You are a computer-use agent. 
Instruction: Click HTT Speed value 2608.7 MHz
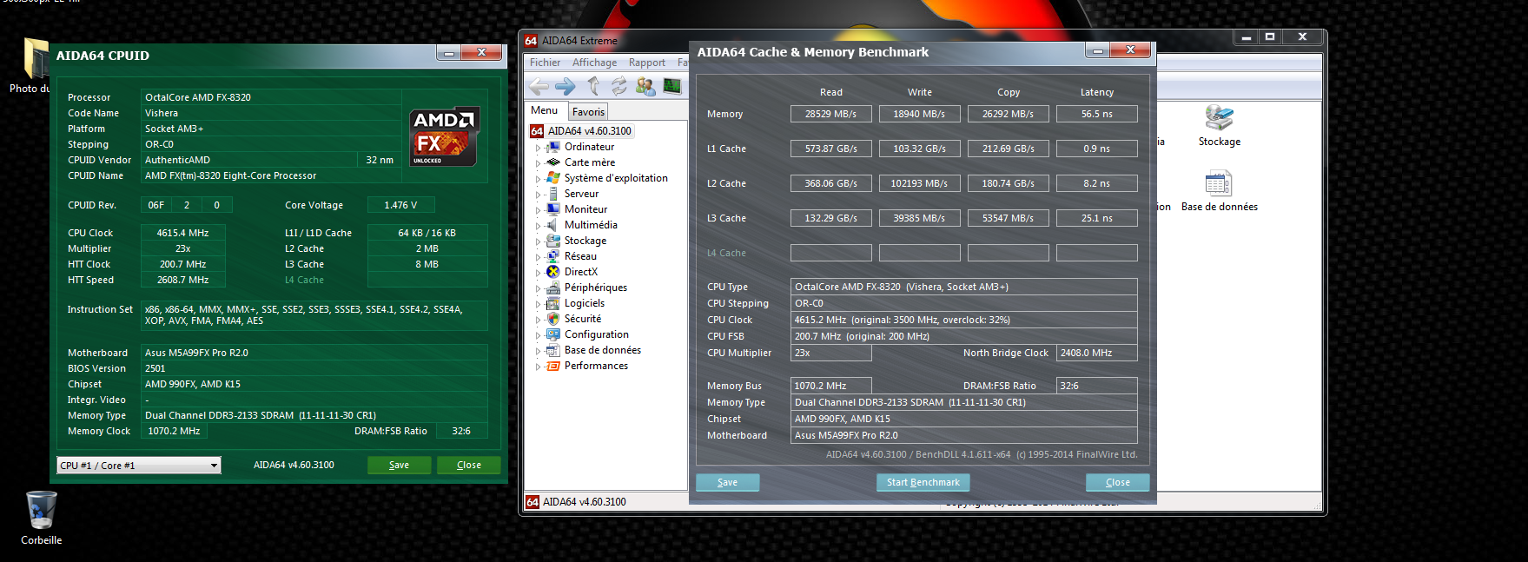[182, 280]
